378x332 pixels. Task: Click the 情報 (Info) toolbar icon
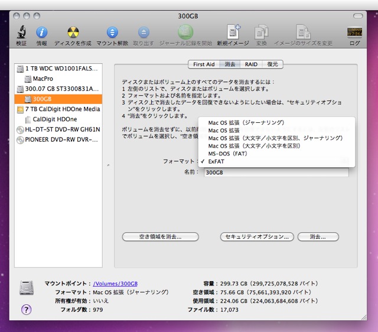(x=42, y=32)
